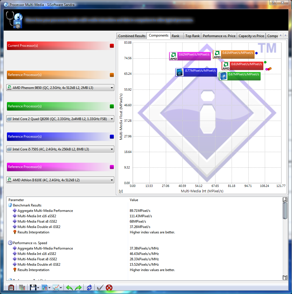Select the 37.26MPixel/s double value
Image resolution: width=292 pixels, height=294 pixels.
pyautogui.click(x=140, y=227)
